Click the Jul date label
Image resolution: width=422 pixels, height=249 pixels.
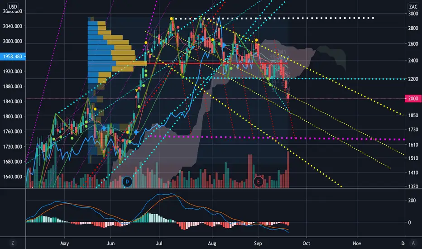159,244
